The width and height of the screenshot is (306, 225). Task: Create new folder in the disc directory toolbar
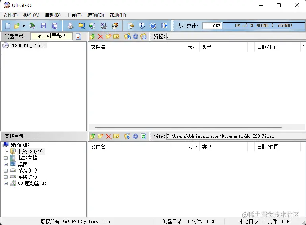click(108, 37)
